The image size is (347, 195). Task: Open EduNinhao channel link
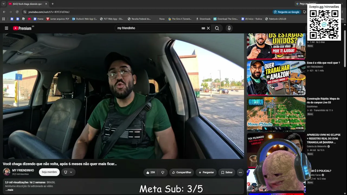(312, 107)
